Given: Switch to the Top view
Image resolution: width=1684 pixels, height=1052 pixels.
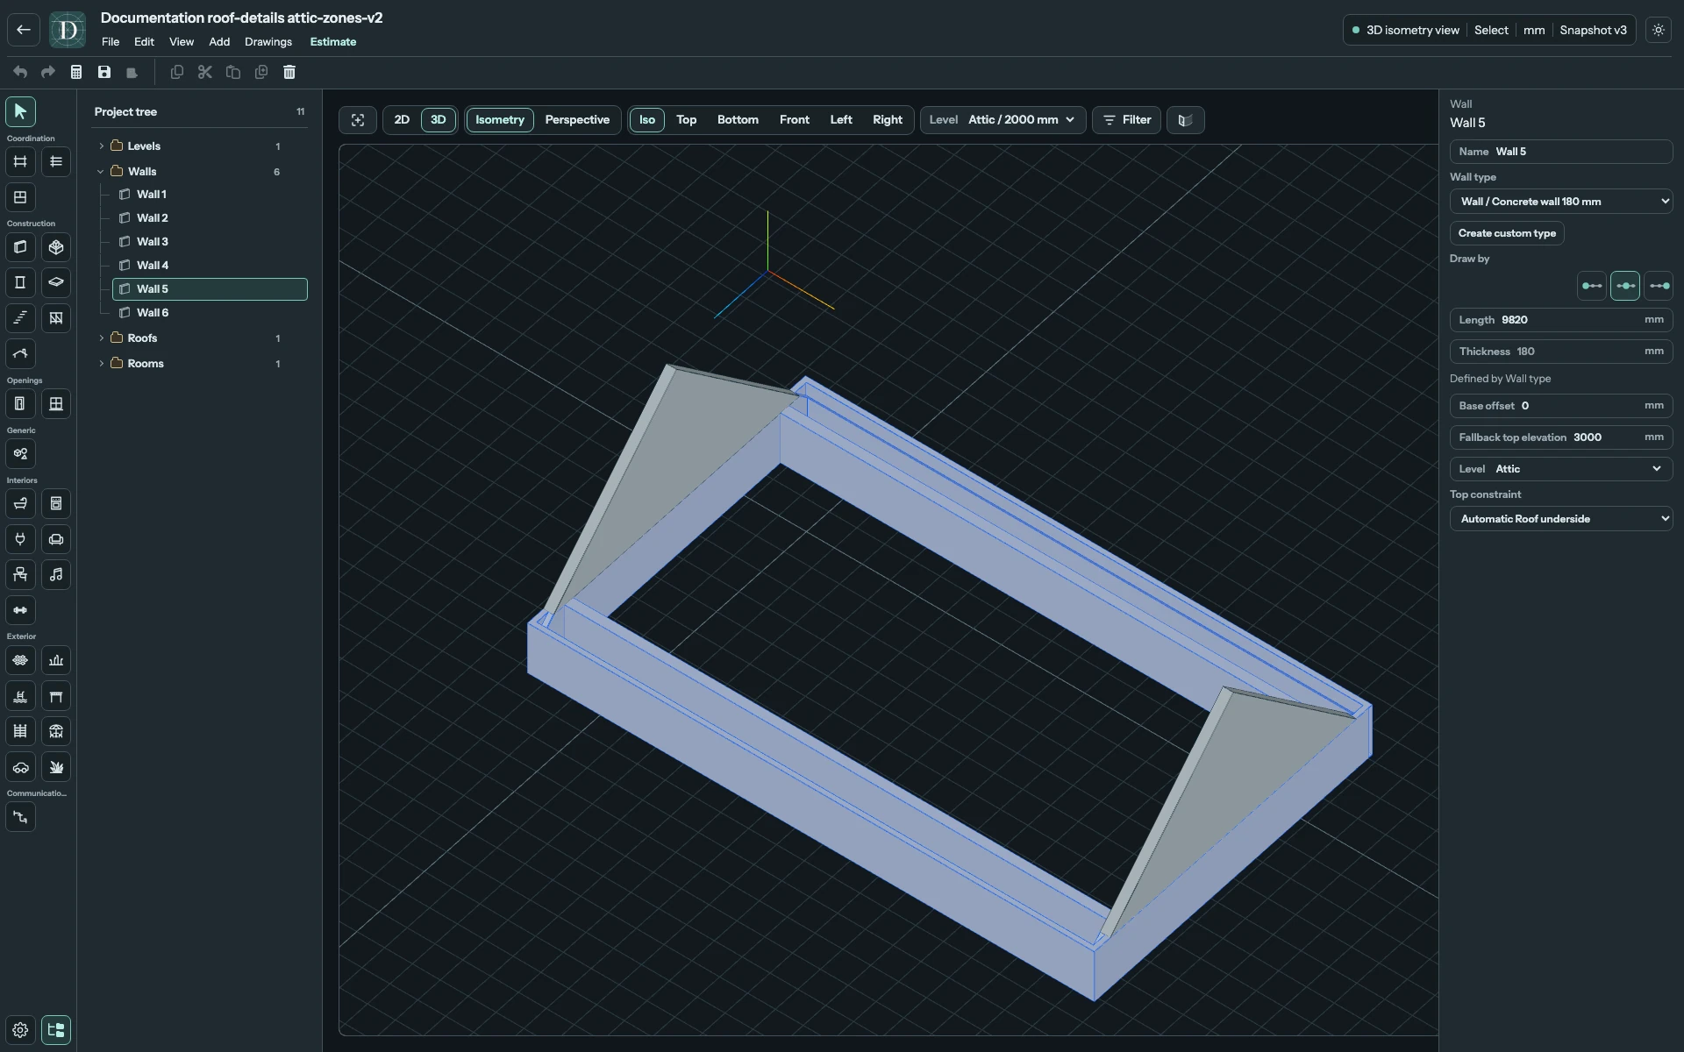Looking at the screenshot, I should [687, 120].
